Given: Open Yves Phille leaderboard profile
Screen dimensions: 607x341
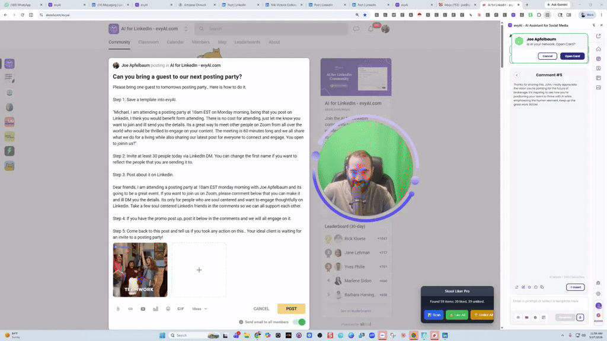Looking at the screenshot, I should pyautogui.click(x=354, y=267).
